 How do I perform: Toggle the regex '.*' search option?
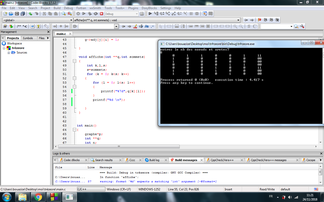tap(152, 26)
